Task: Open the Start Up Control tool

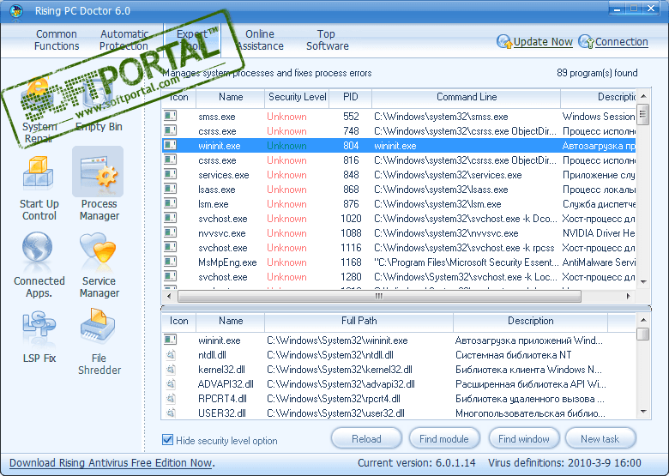Action: coord(39,188)
